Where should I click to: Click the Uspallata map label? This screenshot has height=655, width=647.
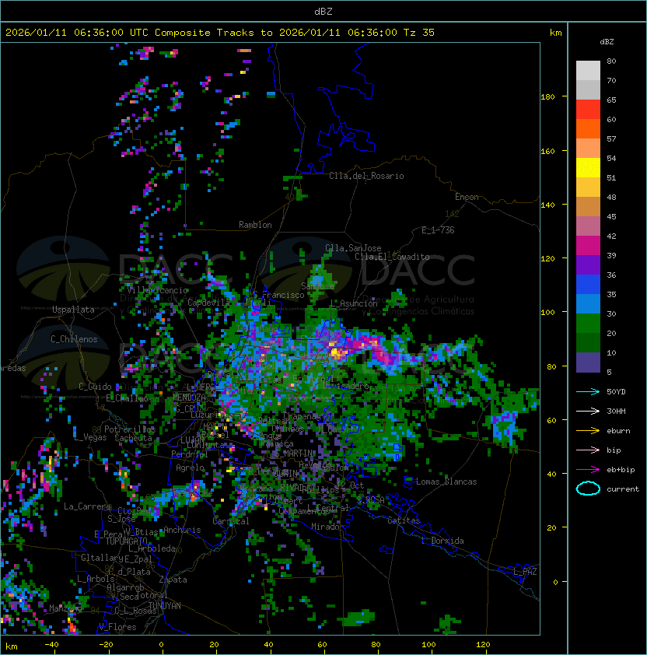[73, 310]
